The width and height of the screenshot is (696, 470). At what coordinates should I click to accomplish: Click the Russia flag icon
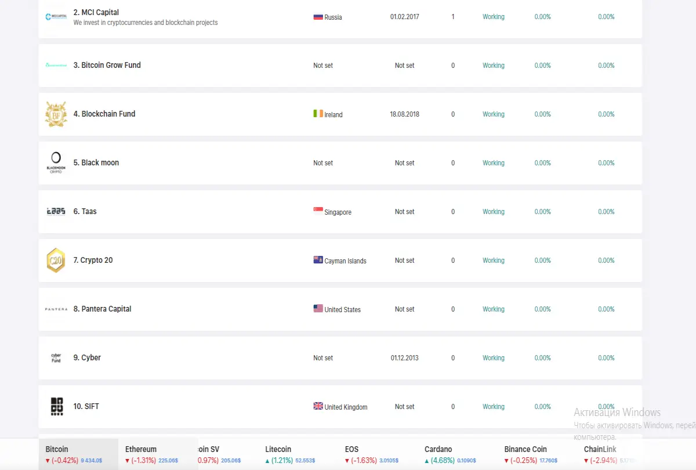pyautogui.click(x=318, y=17)
